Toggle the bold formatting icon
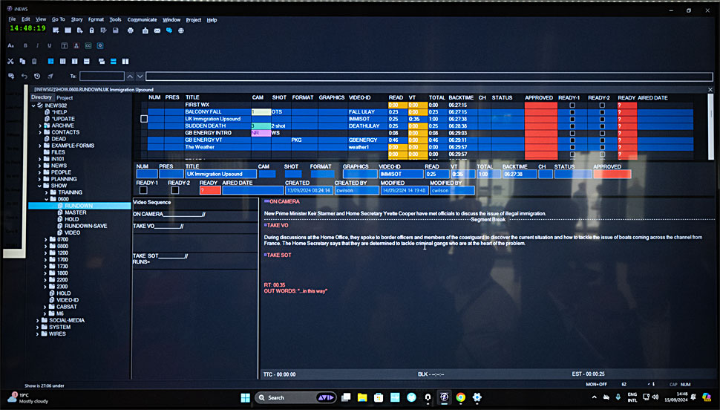The width and height of the screenshot is (720, 410). 26,45
